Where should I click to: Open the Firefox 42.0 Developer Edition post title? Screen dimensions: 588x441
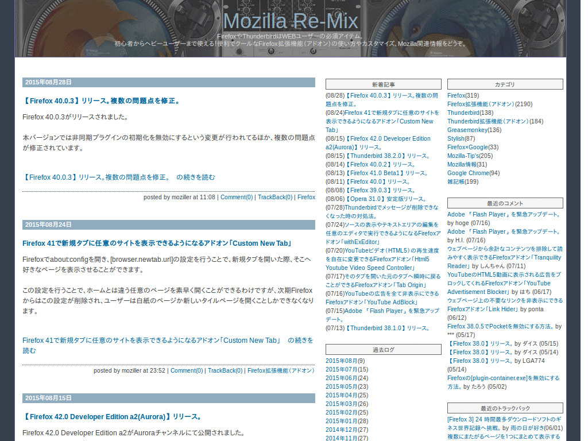point(113,417)
